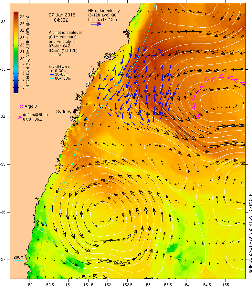Click the -36 latitude axis label
The height and width of the screenshot is (287, 252).
click(3, 212)
